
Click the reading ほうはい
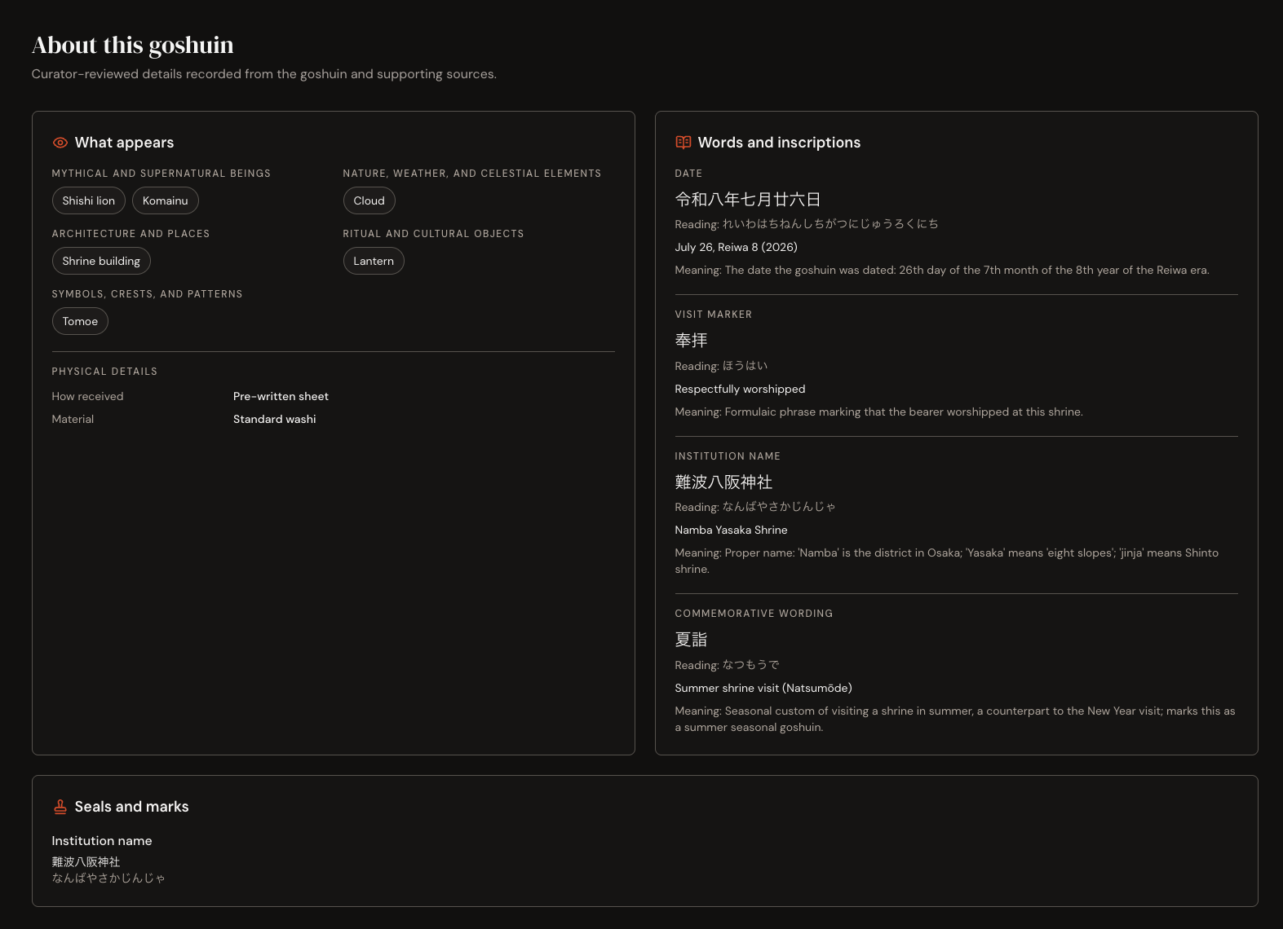point(745,366)
